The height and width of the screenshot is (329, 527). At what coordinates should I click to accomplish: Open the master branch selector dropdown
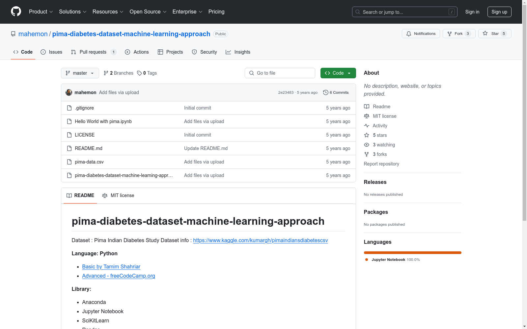[80, 73]
